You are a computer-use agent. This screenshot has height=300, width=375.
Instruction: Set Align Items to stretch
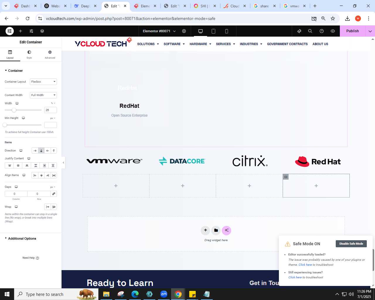point(54,175)
